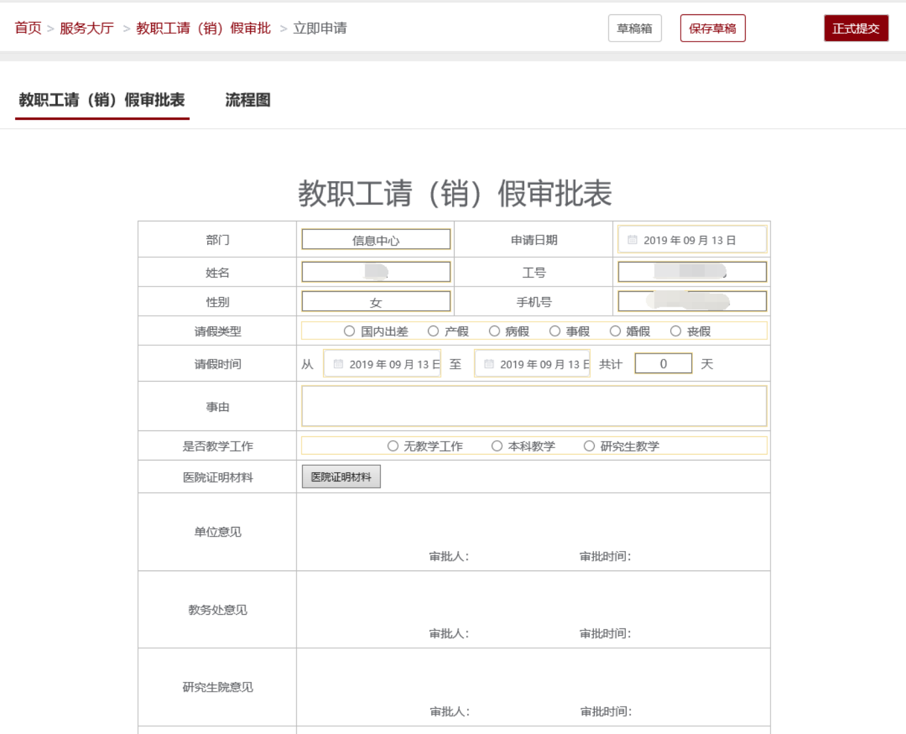Choose 本科教学 option
Image resolution: width=906 pixels, height=734 pixels.
497,445
